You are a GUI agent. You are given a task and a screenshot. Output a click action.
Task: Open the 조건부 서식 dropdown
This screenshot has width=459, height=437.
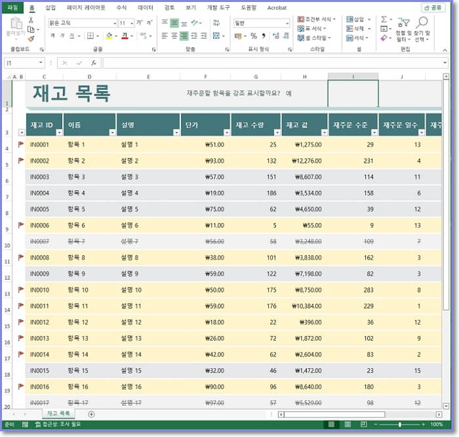tap(316, 19)
